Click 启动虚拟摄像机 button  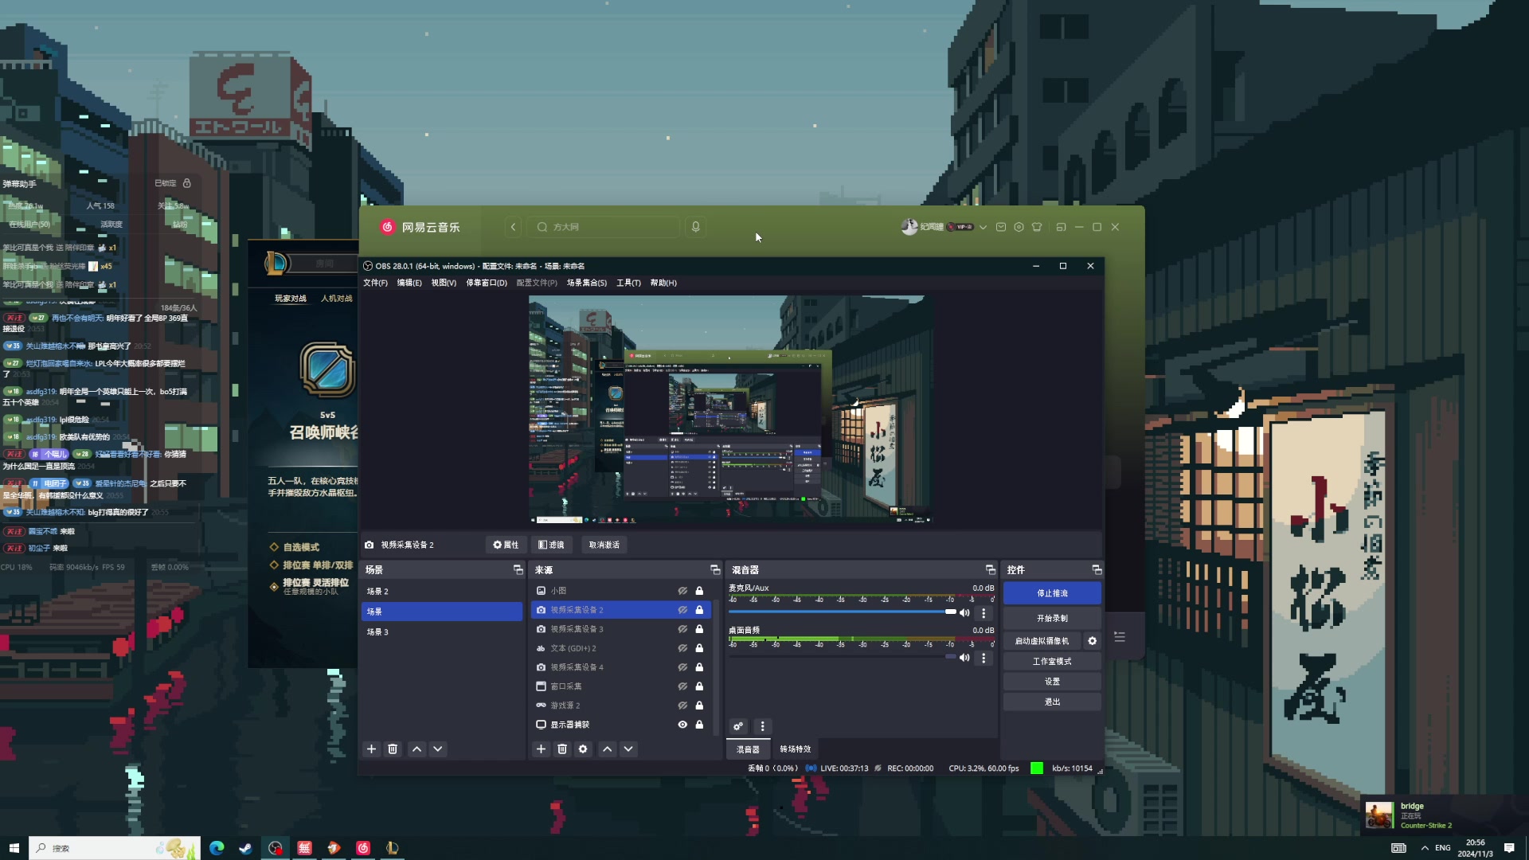coord(1042,641)
